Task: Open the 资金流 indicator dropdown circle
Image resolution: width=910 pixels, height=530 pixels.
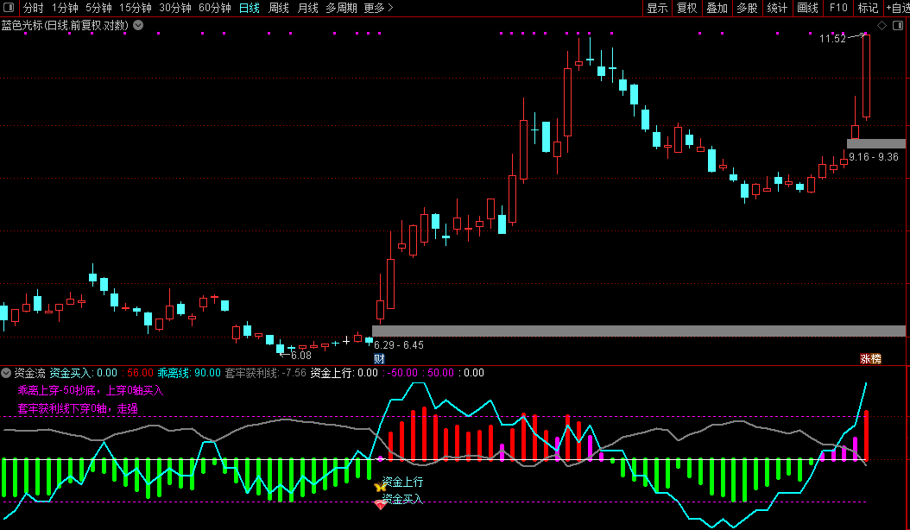Action: 6,373
